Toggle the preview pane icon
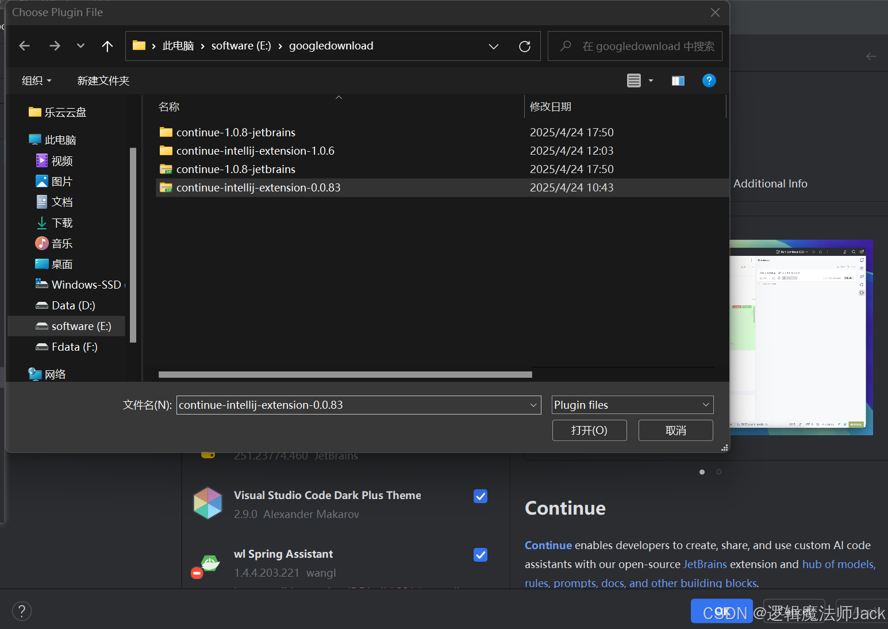This screenshot has height=629, width=888. [678, 80]
